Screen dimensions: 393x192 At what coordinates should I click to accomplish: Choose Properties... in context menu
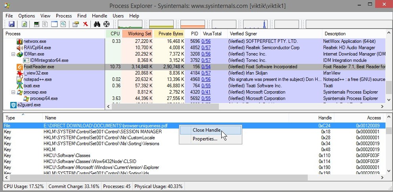pyautogui.click(x=211, y=139)
